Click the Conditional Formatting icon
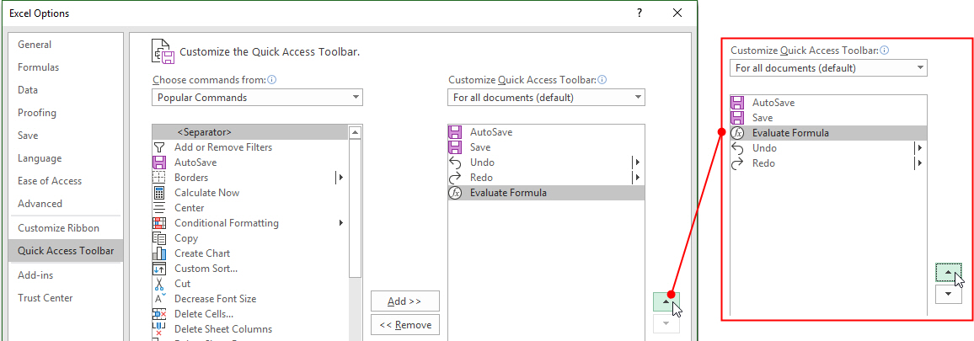This screenshot has height=341, width=974. pyautogui.click(x=159, y=223)
